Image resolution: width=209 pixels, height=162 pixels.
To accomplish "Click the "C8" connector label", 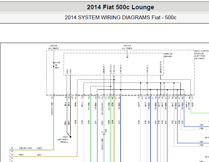I will pos(72,98).
